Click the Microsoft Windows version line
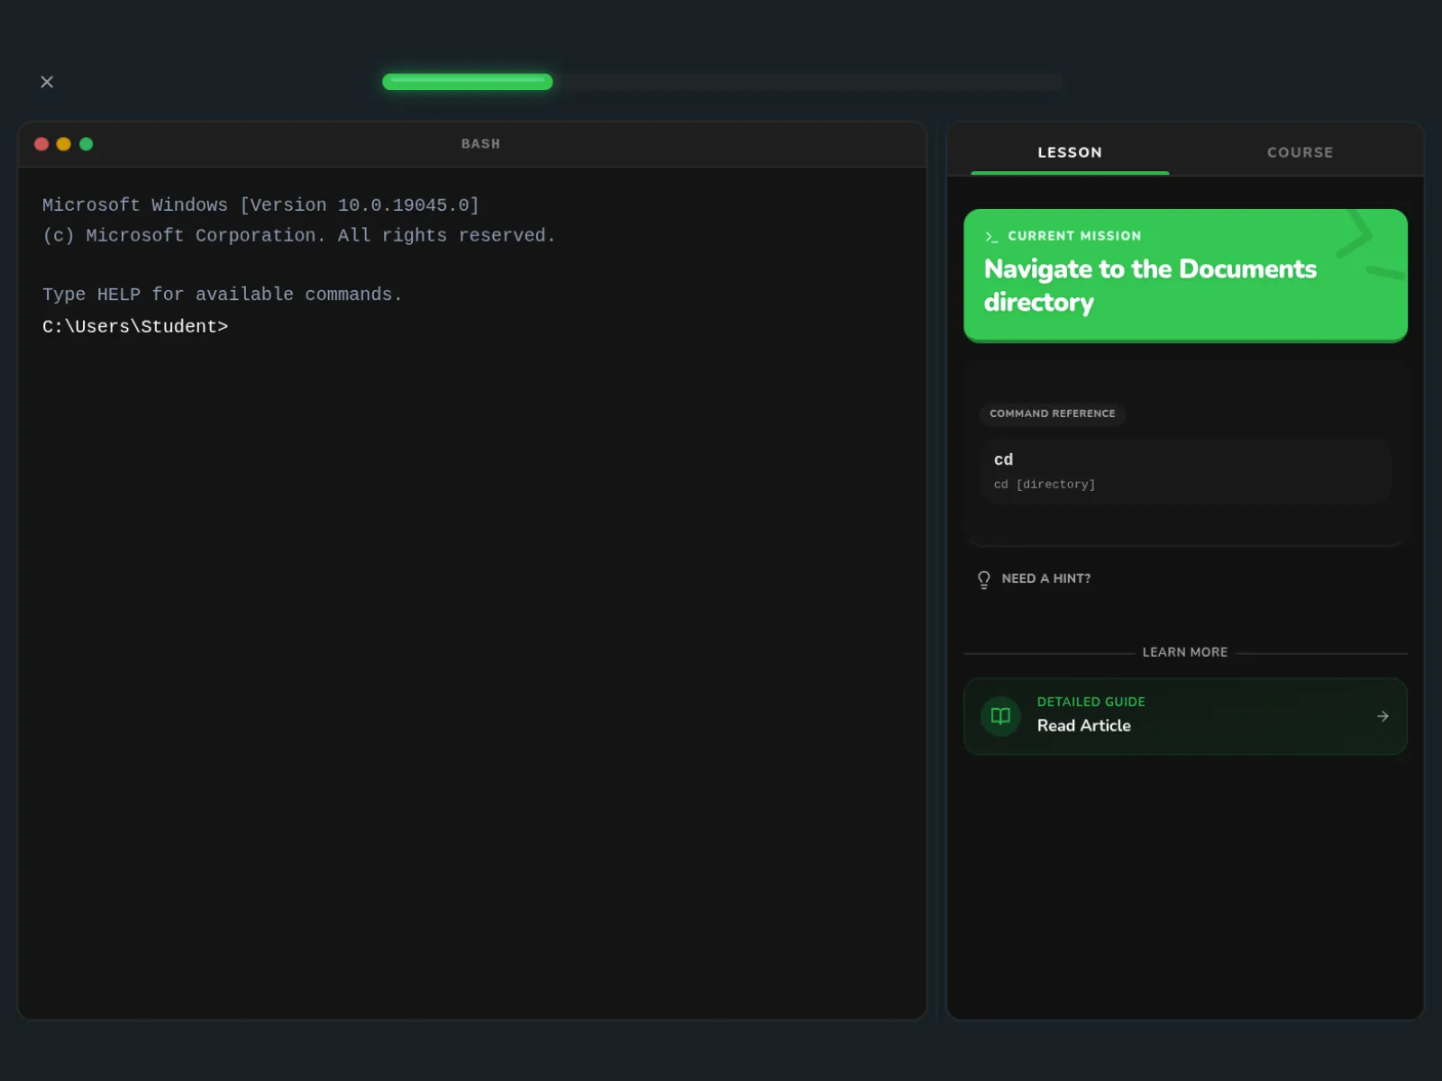 click(260, 205)
